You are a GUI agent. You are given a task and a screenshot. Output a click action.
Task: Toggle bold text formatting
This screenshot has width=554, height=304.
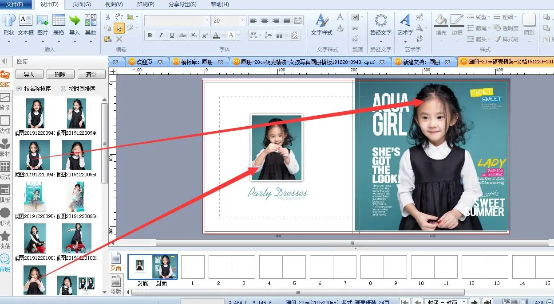coord(150,35)
